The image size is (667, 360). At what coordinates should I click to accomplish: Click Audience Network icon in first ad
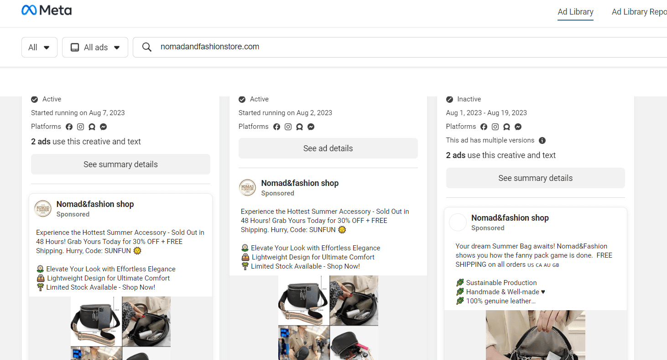coord(92,127)
